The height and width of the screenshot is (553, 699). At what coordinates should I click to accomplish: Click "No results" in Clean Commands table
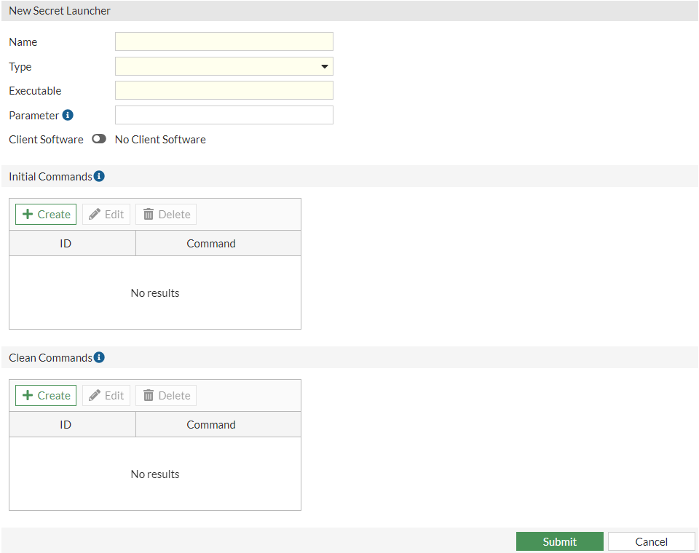[155, 474]
